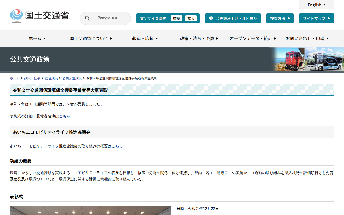Open the English language page
Screen dimensions: 344x215
point(317,5)
